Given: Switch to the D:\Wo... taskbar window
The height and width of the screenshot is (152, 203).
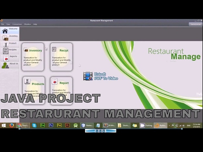Looking at the screenshot, I should click(109, 125).
